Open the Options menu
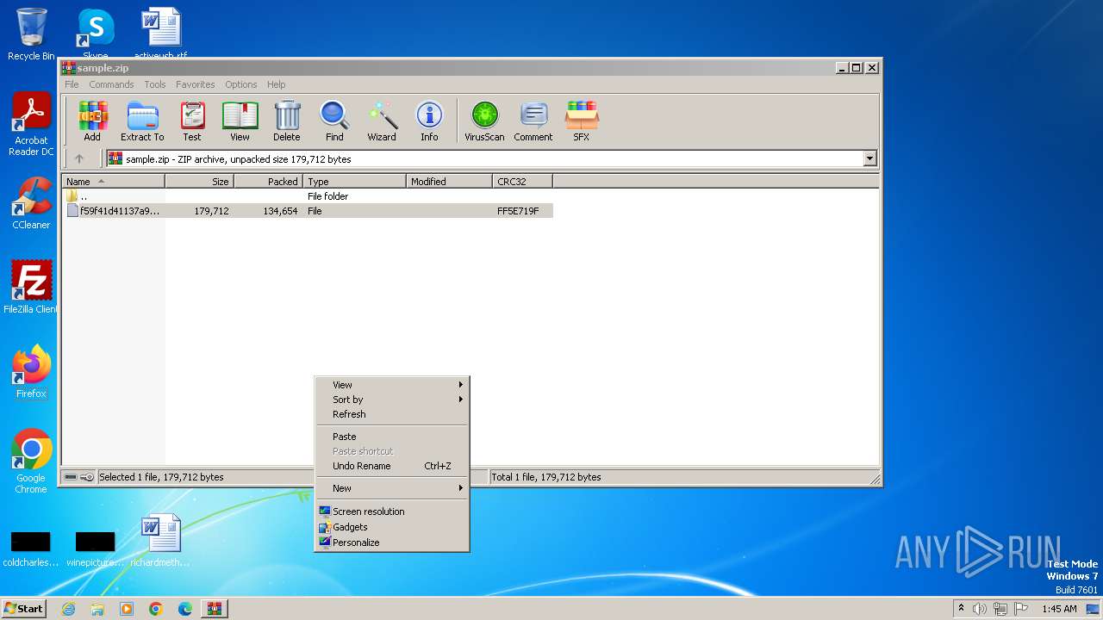1103x620 pixels. pos(241,84)
